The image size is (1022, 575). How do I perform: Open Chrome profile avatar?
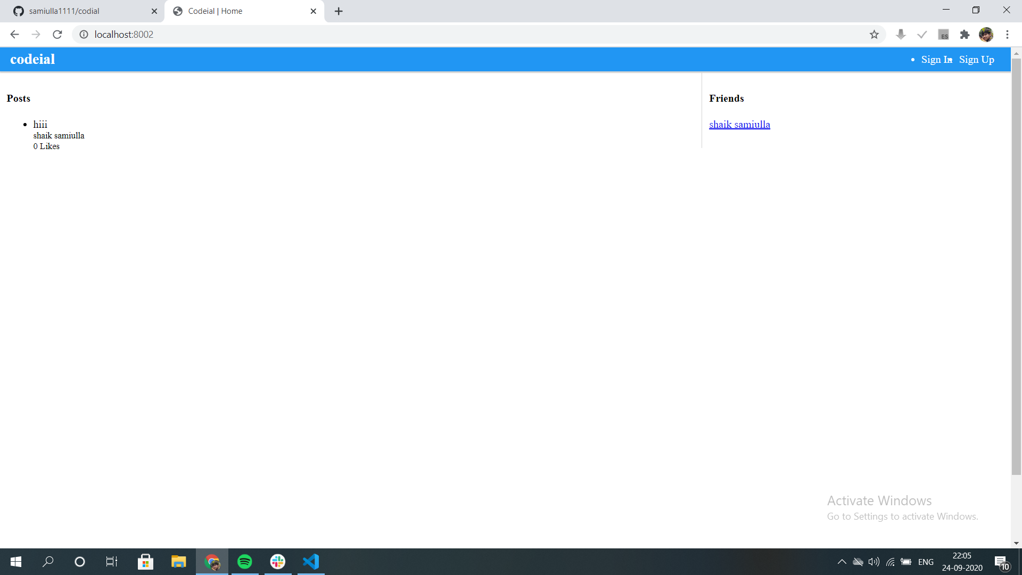point(986,35)
